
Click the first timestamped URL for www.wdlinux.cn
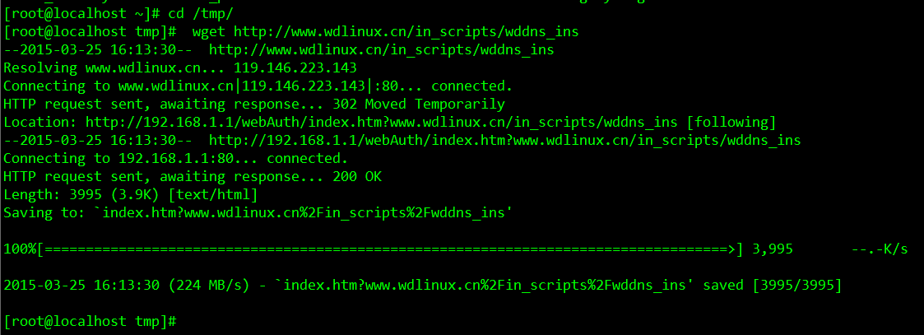(x=381, y=50)
